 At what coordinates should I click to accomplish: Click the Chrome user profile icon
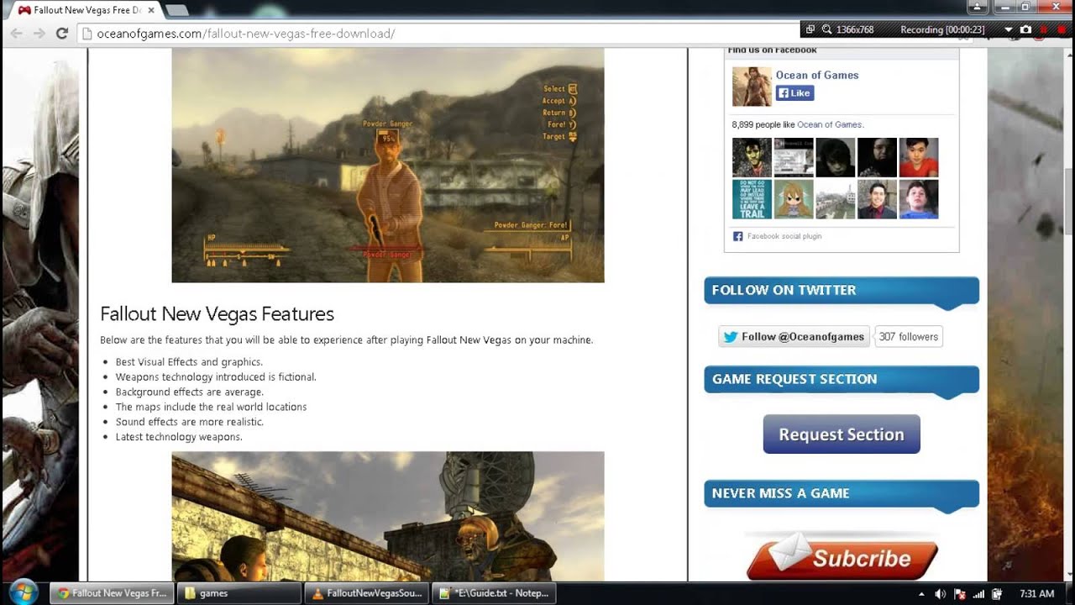click(978, 7)
